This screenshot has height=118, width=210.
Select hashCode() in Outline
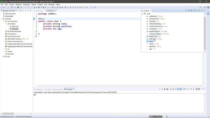153,36
